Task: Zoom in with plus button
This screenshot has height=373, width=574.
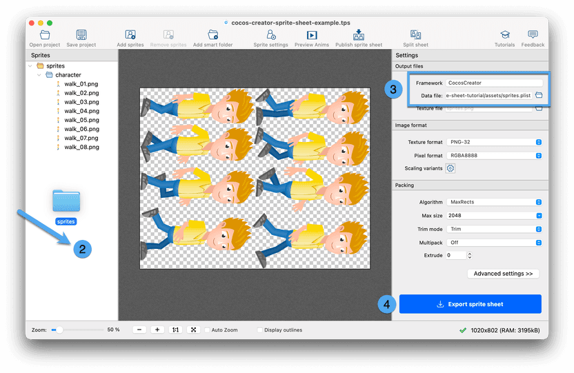Action: pyautogui.click(x=157, y=330)
